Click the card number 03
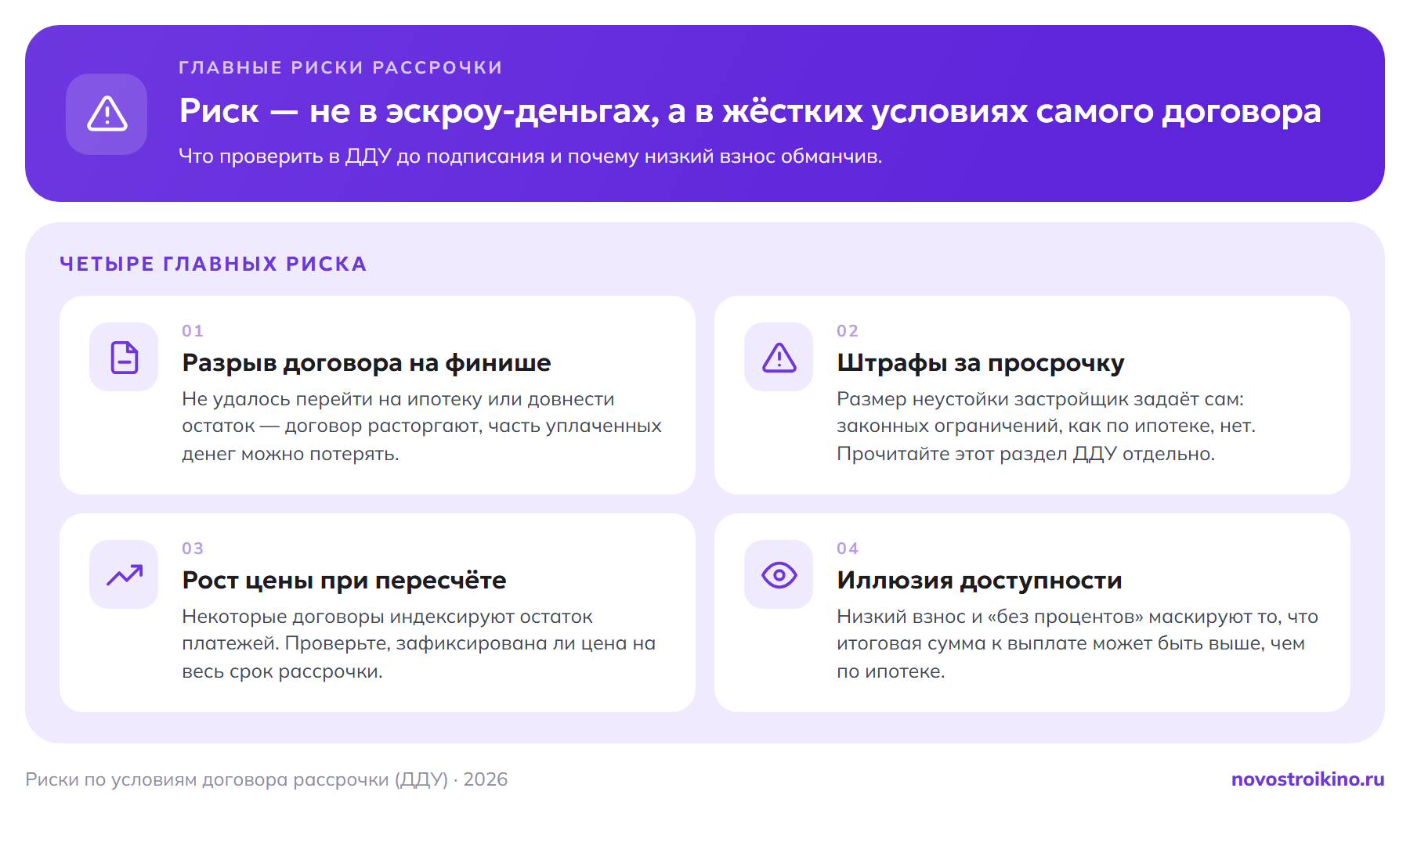Viewport: 1410px width, 842px height. point(193,548)
